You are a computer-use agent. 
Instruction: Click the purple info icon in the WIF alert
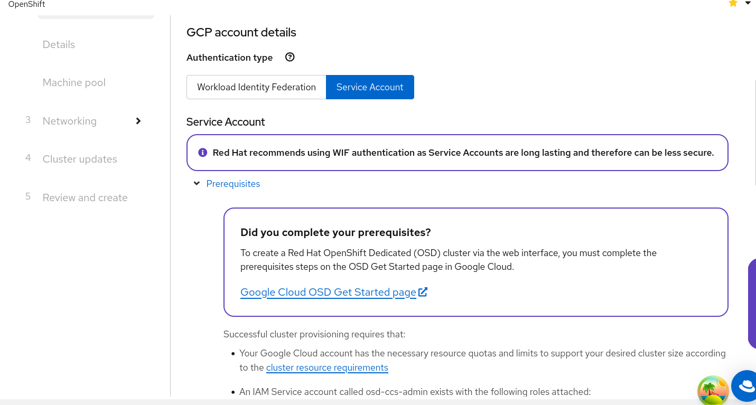click(202, 153)
